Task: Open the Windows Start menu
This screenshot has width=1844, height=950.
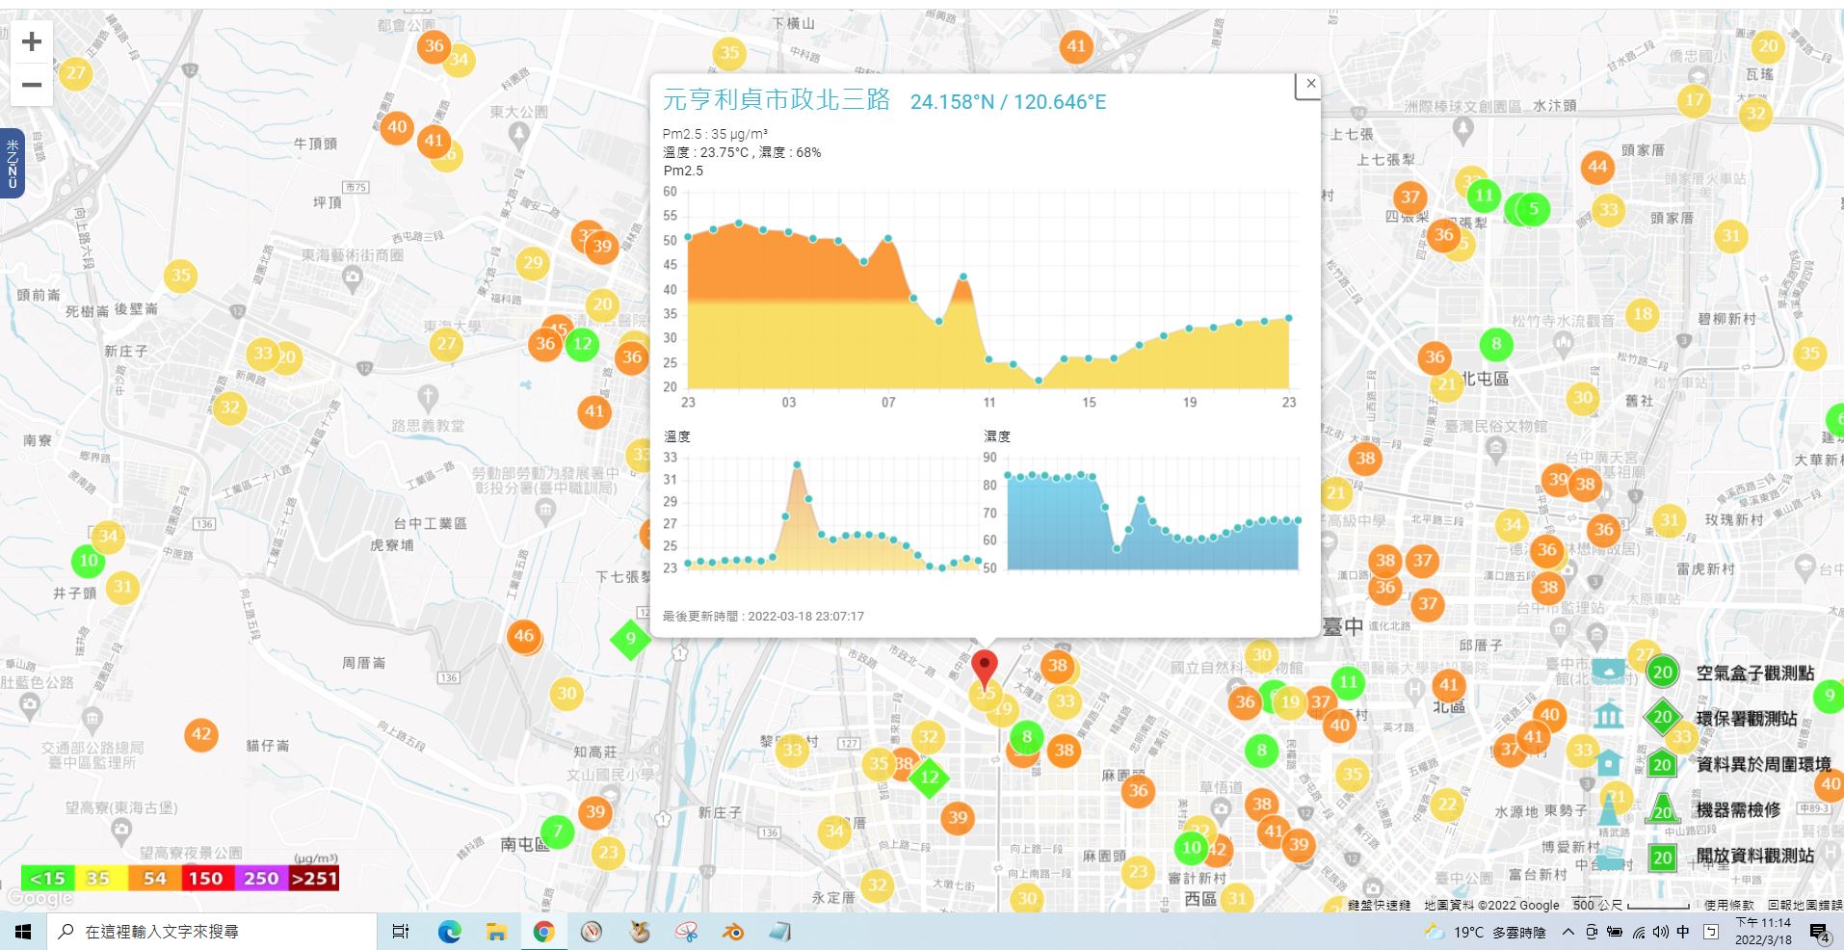Action: tap(23, 932)
